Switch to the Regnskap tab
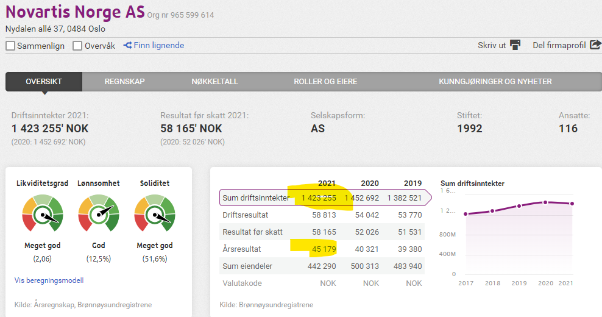Image resolution: width=602 pixels, height=317 pixels. point(124,82)
